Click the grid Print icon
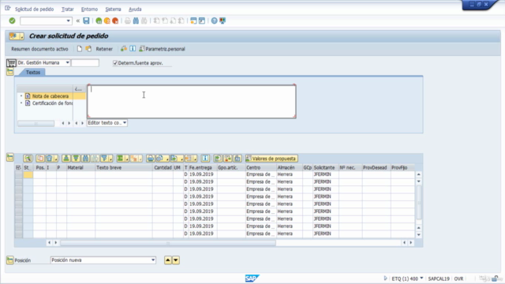Screen dimensions: 505x284 pos(151,158)
